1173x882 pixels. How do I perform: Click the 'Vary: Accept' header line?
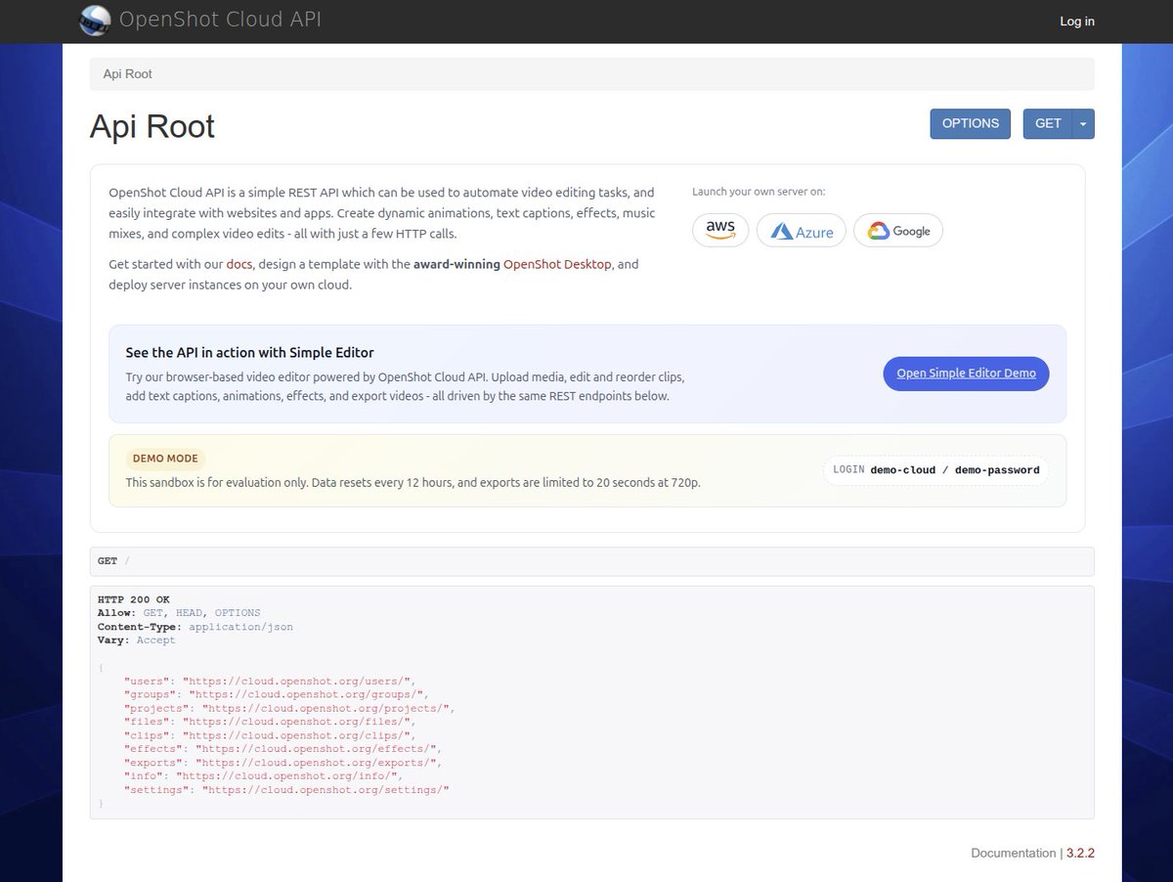[137, 640]
